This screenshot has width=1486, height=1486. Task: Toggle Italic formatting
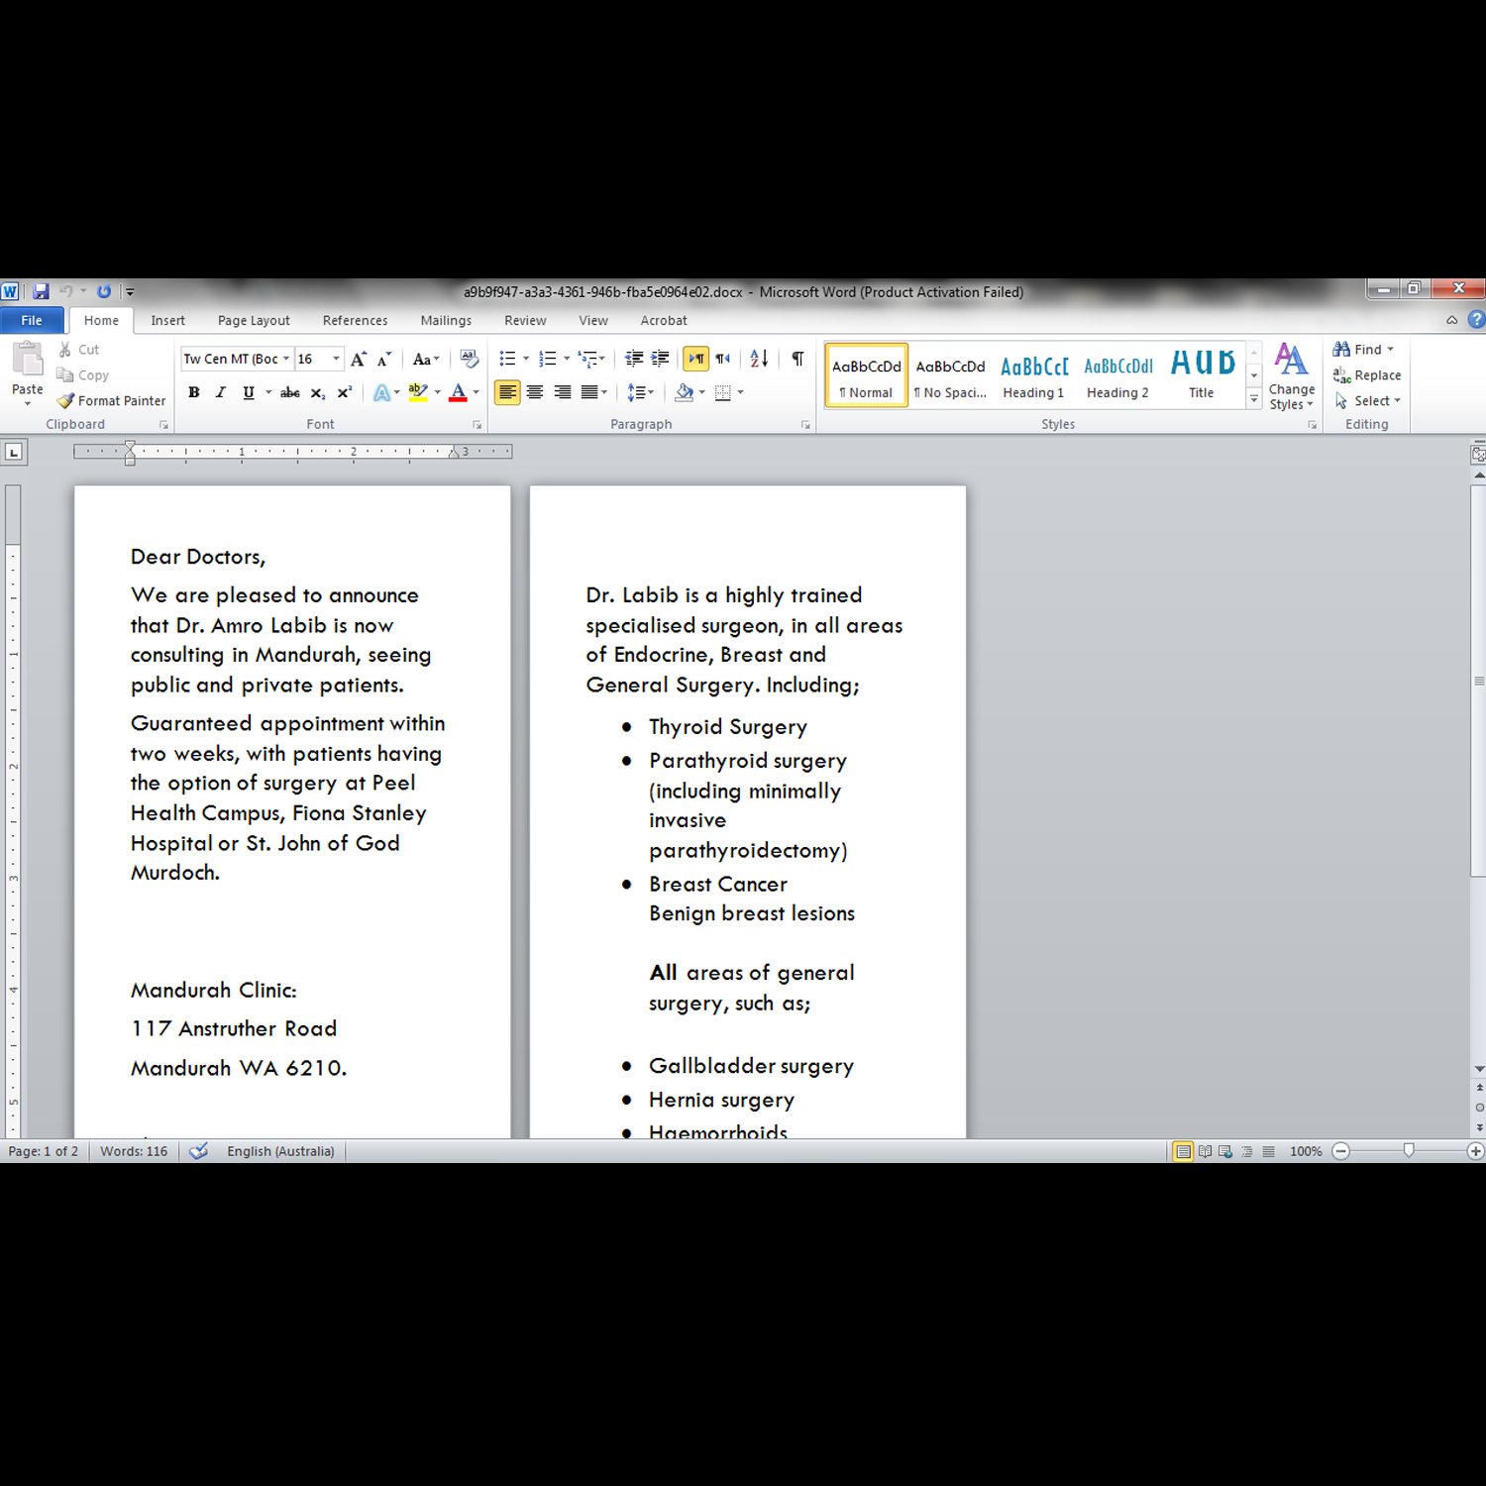pos(220,392)
